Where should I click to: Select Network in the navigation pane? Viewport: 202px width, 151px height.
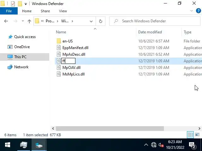[x=21, y=67]
